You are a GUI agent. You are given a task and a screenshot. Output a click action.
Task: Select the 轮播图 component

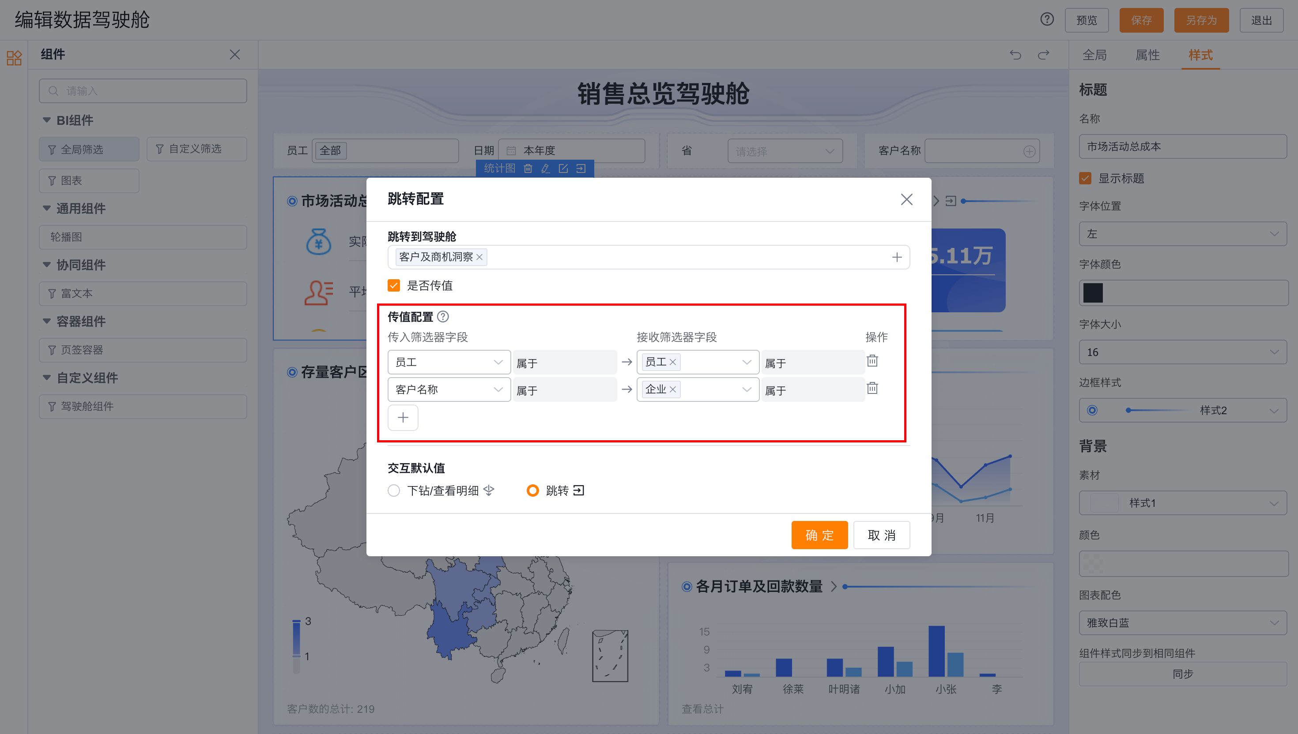(143, 237)
